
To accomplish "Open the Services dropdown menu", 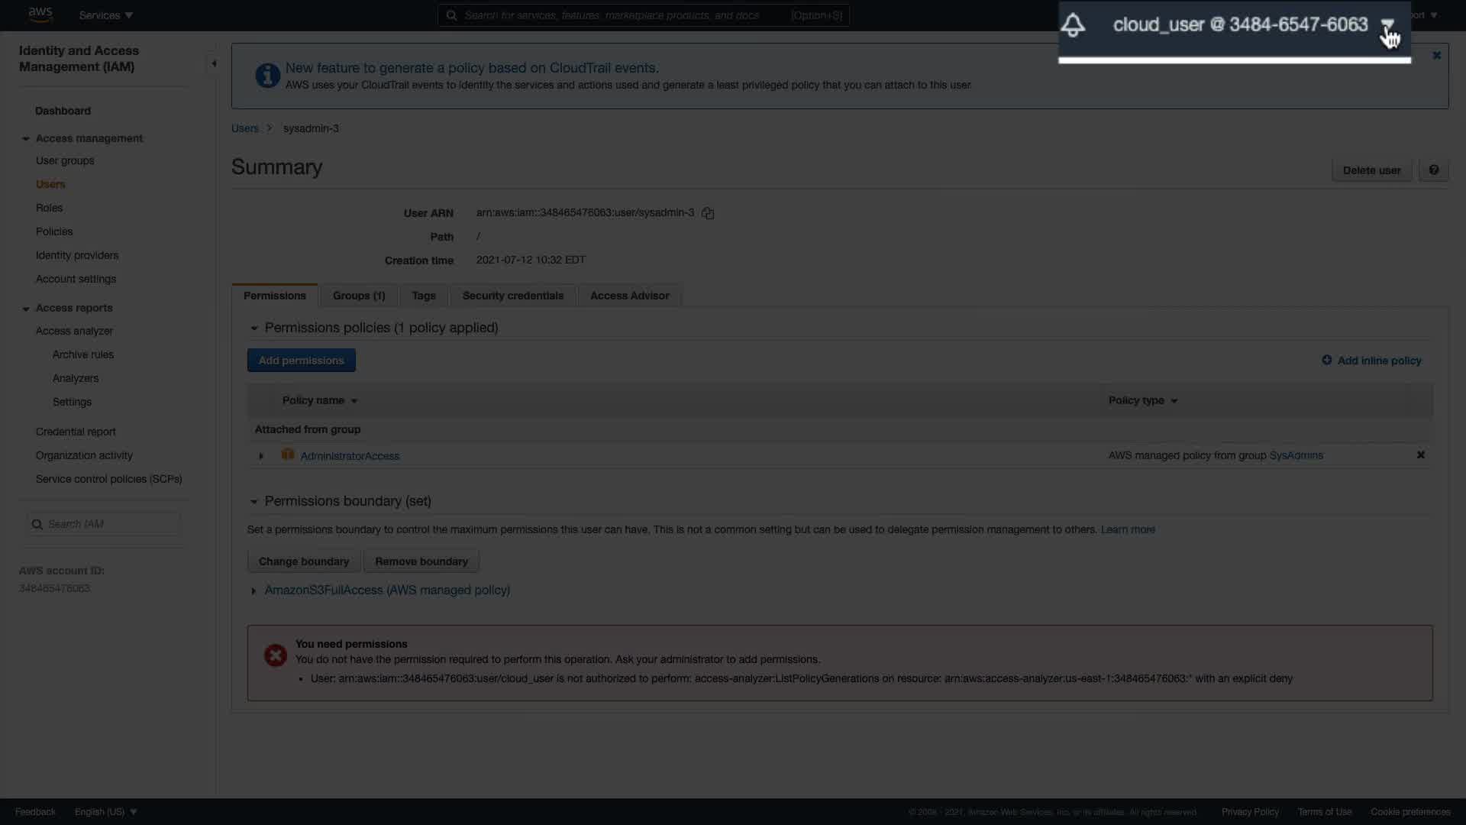I will (105, 15).
